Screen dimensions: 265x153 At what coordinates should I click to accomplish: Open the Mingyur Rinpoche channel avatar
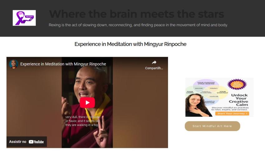pyautogui.click(x=13, y=64)
